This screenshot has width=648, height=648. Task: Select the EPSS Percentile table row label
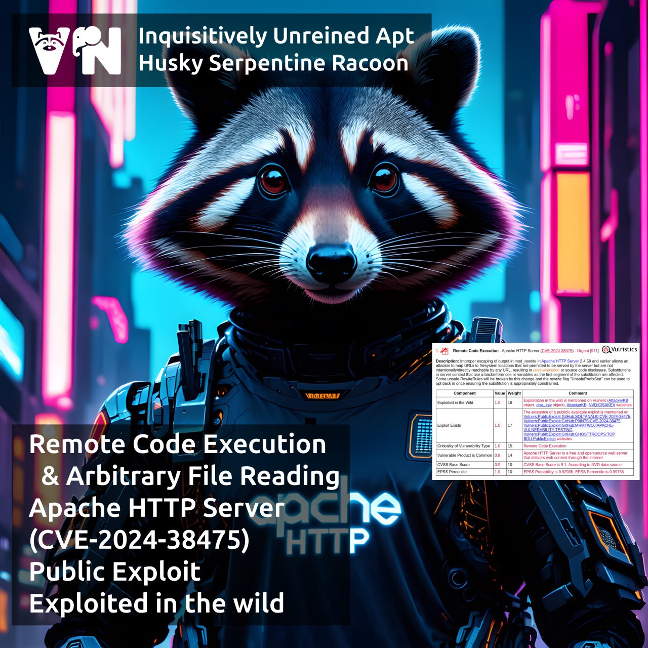click(452, 472)
